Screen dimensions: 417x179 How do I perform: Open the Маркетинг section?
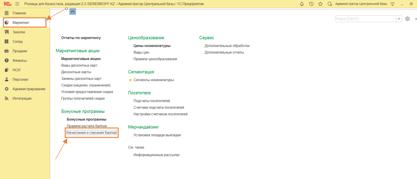[x=25, y=23]
